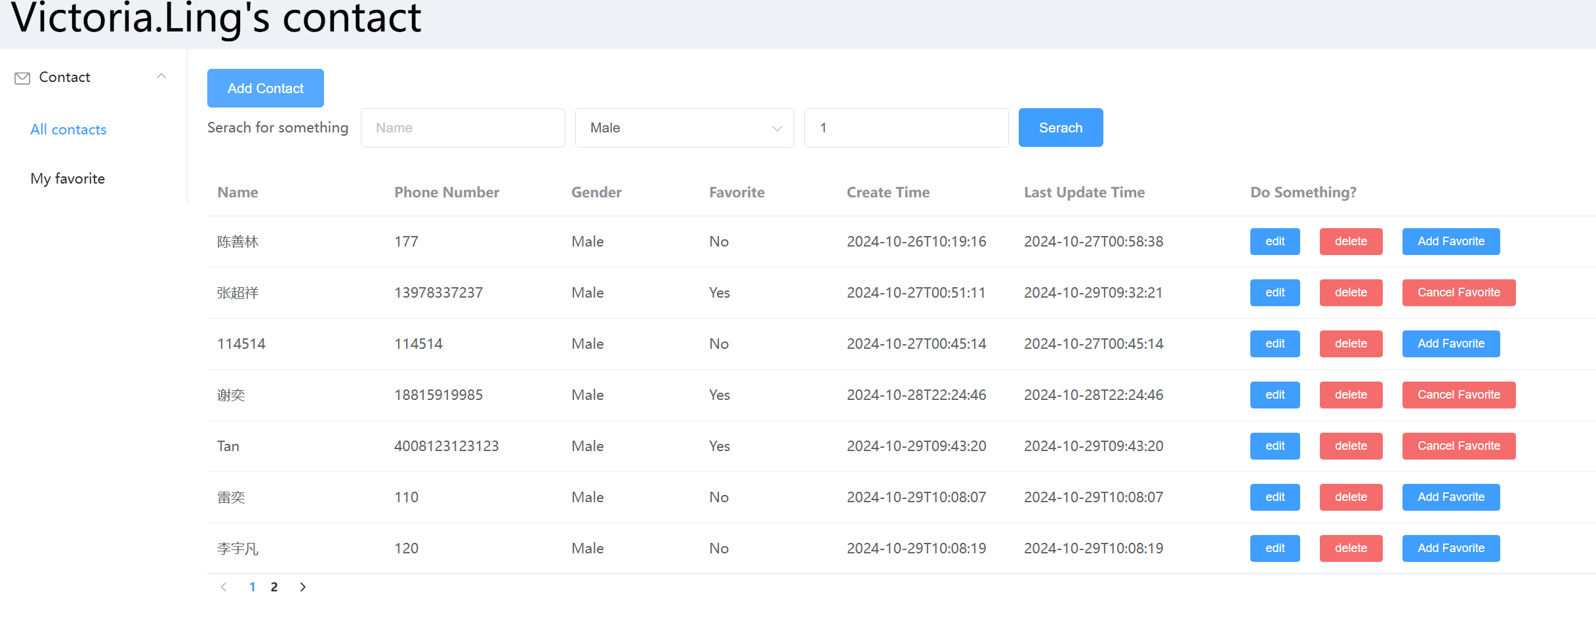Screen dimensions: 1596x634
Task: Select page 1 in pagination
Action: 252,587
